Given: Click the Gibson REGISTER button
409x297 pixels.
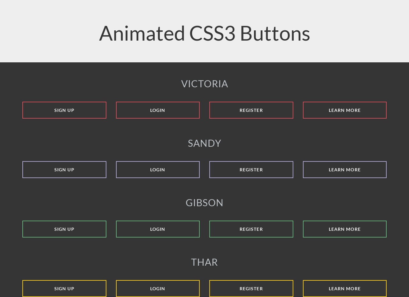Looking at the screenshot, I should pyautogui.click(x=251, y=229).
